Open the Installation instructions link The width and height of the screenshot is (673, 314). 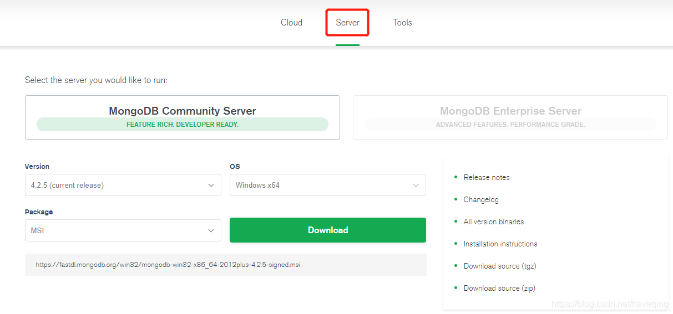(500, 244)
